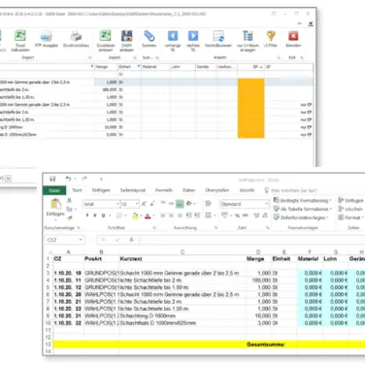365x365 pixels.
Task: Open the Arial font name dropdown
Action: tap(117, 204)
